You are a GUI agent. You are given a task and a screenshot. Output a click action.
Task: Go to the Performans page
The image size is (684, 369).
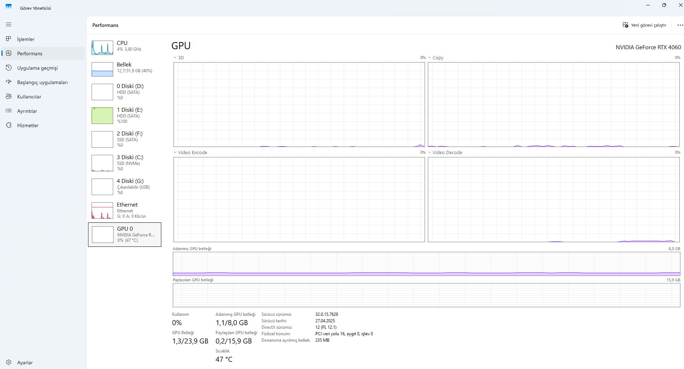pos(43,53)
